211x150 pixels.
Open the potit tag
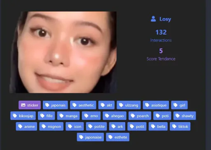coord(137,127)
